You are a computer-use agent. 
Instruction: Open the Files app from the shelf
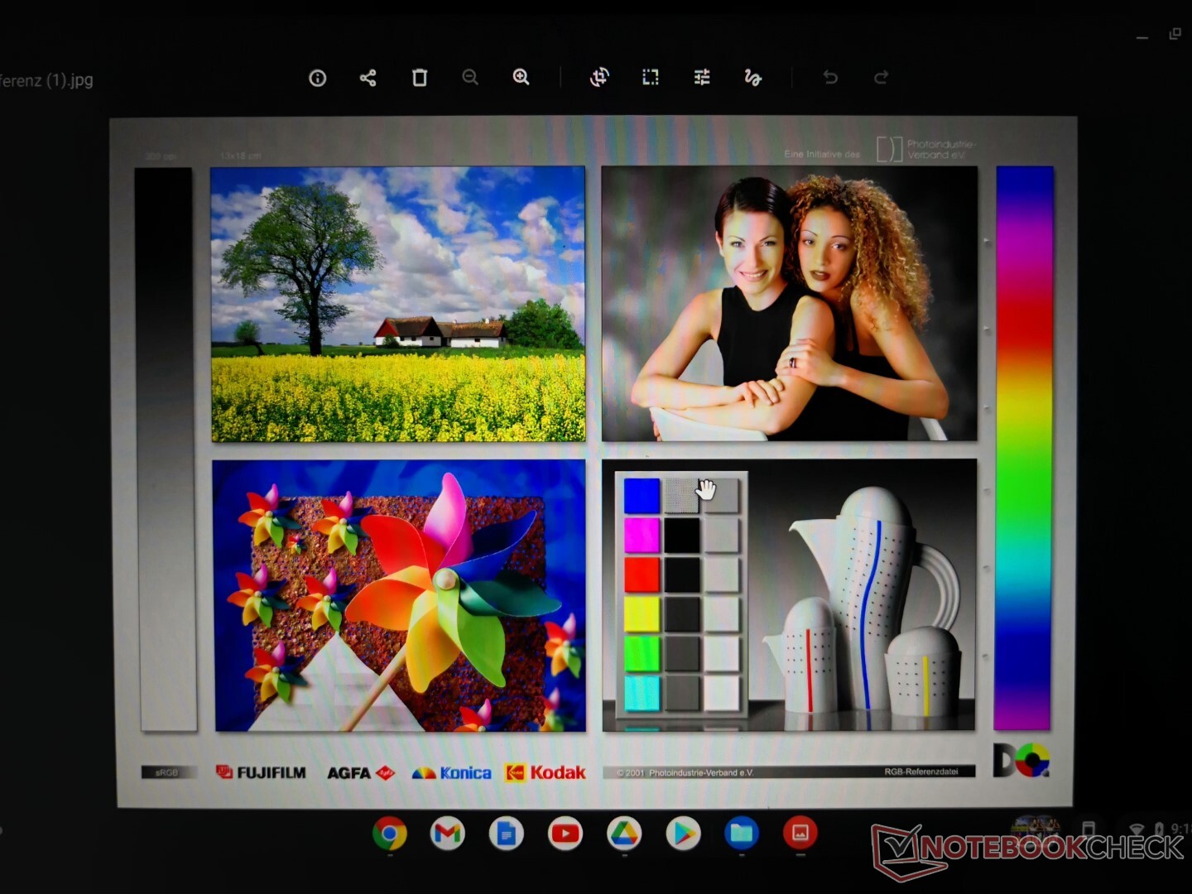tap(742, 833)
